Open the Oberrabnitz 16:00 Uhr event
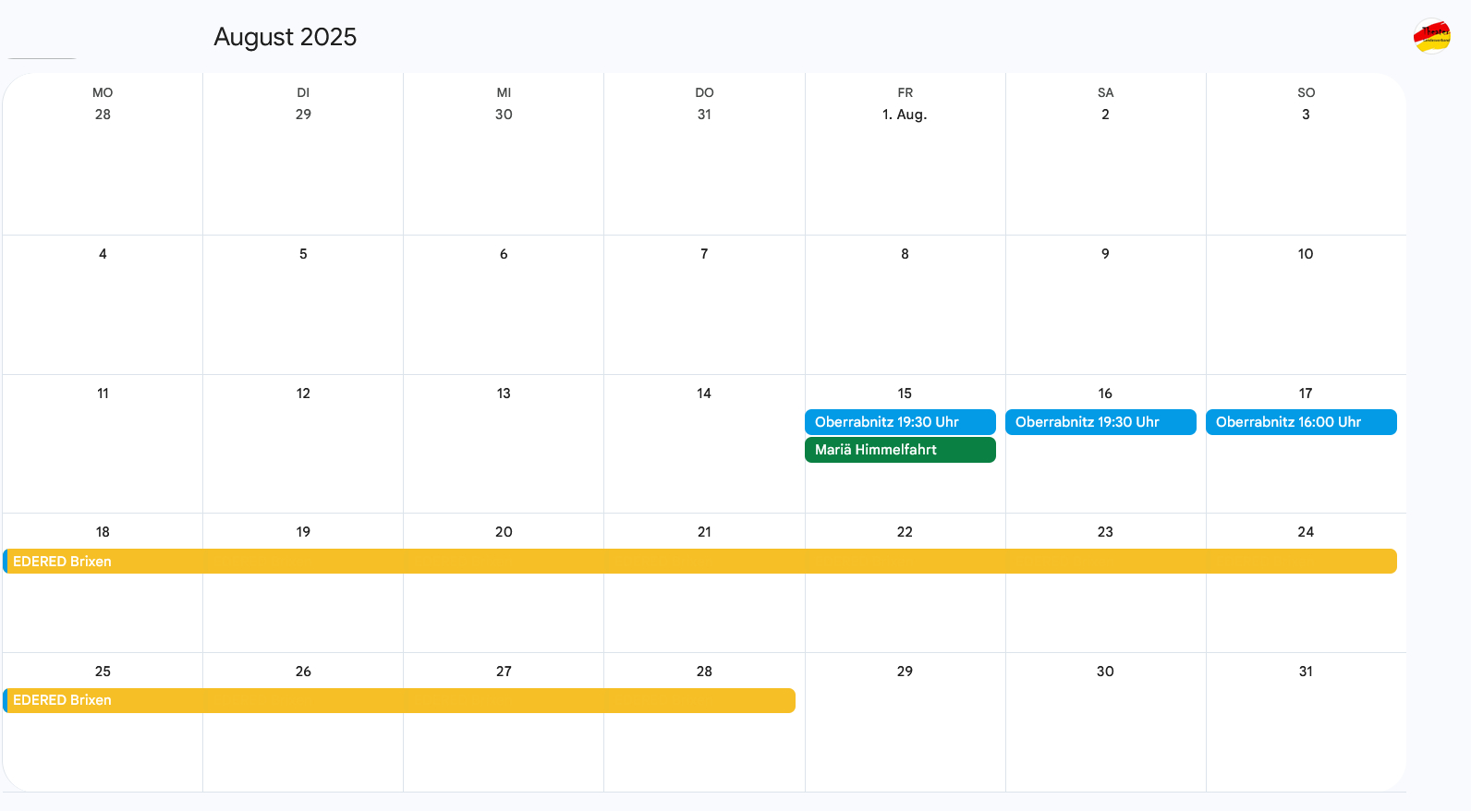 (x=1301, y=422)
